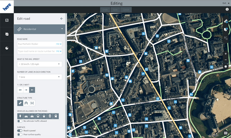Click the info icon in the dark top bar
231x138 pixels.
click(x=227, y=9)
